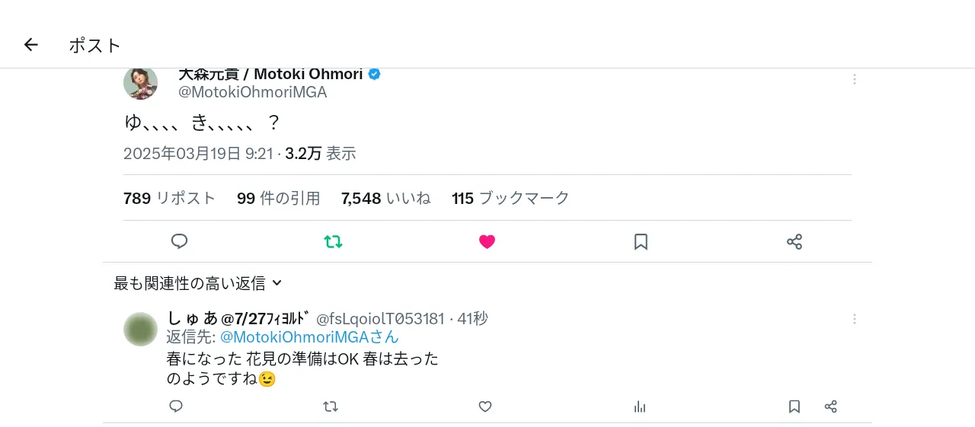Image resolution: width=975 pixels, height=427 pixels.
Task: Unlike the main post using pink heart
Action: [487, 242]
